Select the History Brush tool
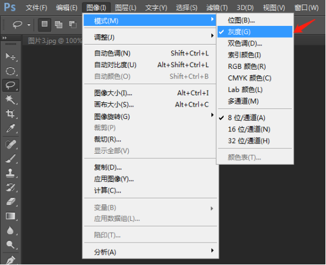The height and width of the screenshot is (265, 326). click(x=11, y=187)
